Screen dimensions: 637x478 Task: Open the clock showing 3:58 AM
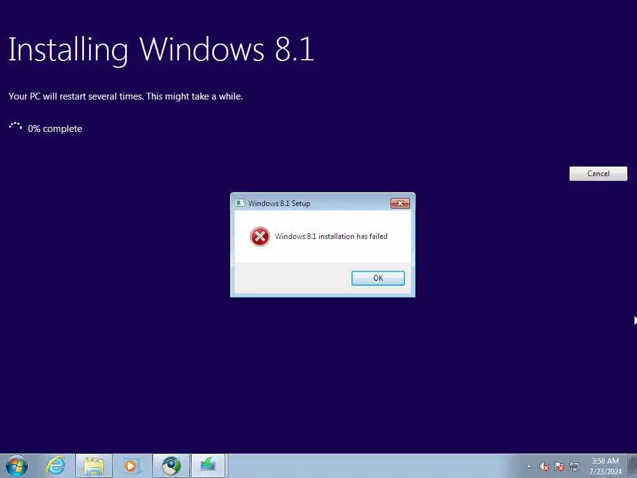(x=605, y=466)
